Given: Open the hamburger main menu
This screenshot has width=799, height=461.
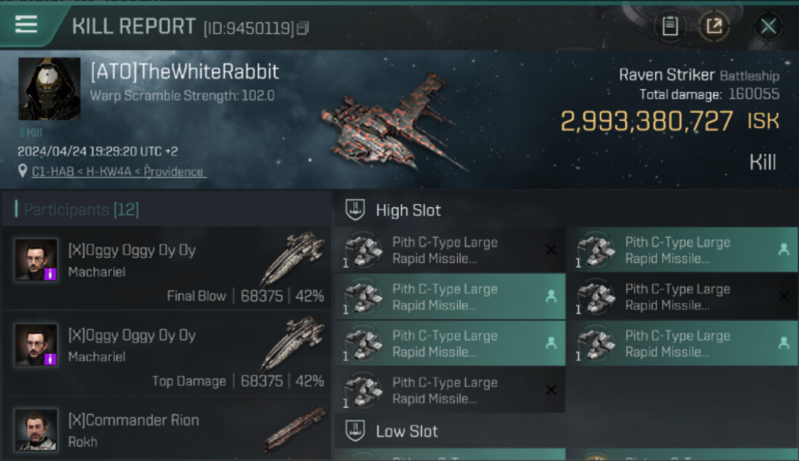Looking at the screenshot, I should (x=26, y=25).
